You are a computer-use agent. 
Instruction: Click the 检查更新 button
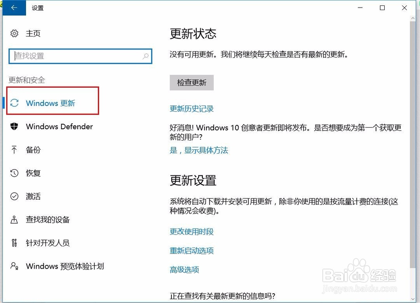click(x=192, y=82)
